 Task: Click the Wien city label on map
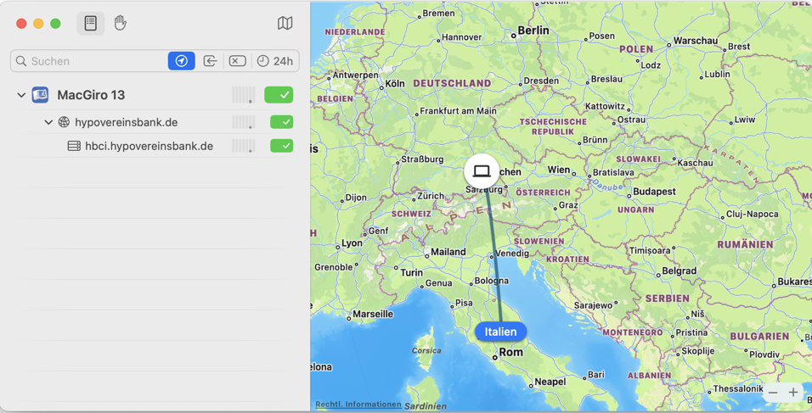559,170
